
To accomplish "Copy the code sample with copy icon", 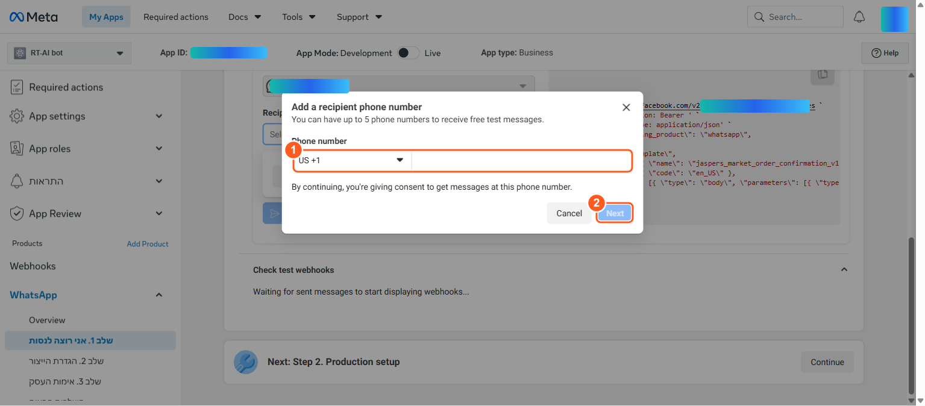I will (x=823, y=75).
